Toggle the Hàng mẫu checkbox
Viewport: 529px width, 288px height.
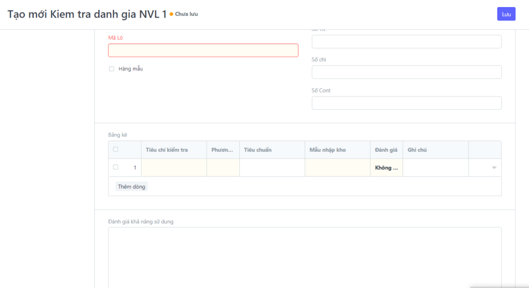click(112, 69)
